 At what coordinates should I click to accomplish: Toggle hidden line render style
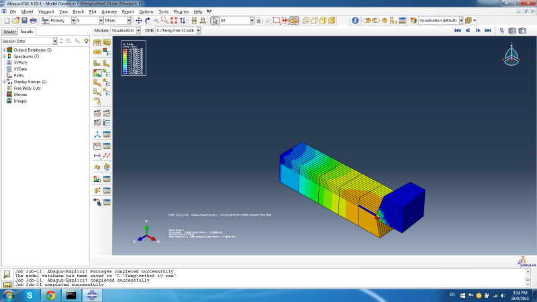[314, 21]
